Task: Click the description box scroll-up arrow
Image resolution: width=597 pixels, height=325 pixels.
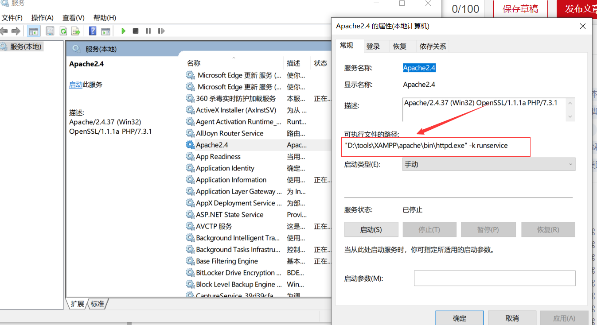Action: [x=570, y=103]
